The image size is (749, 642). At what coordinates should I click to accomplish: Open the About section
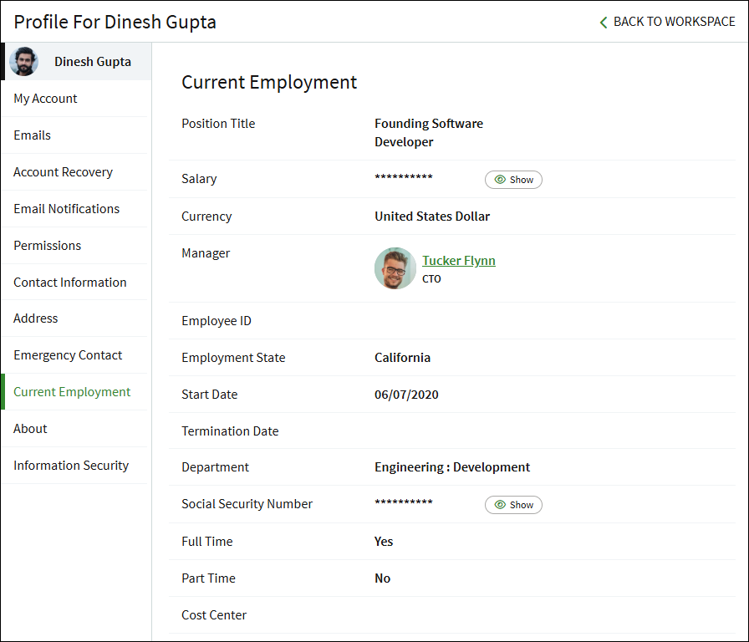(30, 429)
